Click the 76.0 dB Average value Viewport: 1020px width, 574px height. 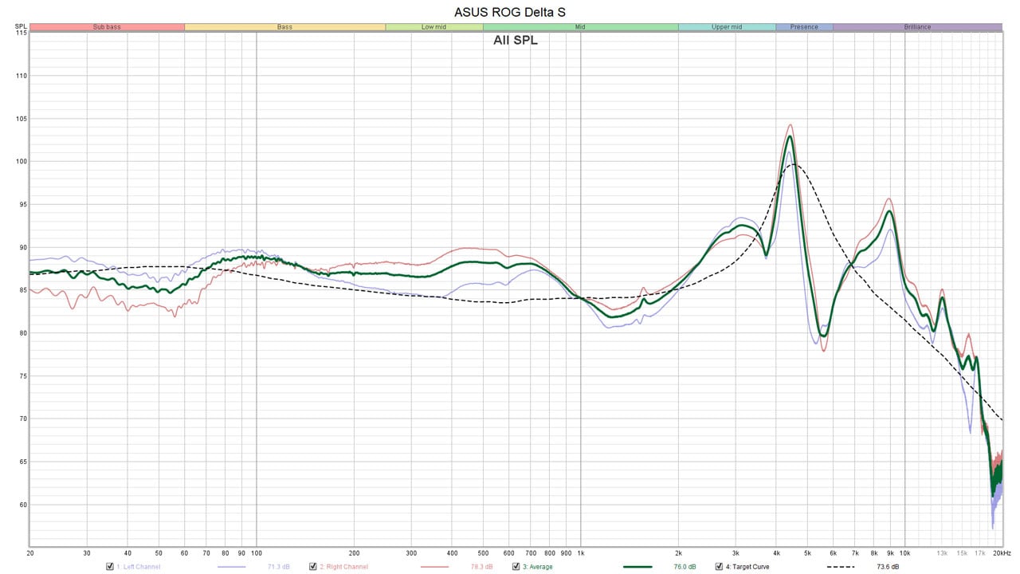(685, 567)
